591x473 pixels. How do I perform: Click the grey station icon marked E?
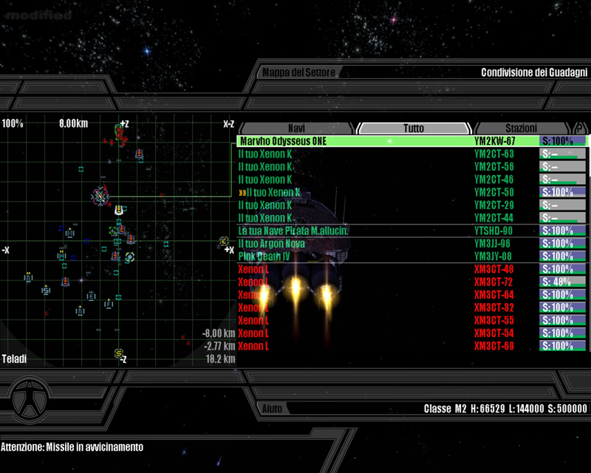(91, 296)
